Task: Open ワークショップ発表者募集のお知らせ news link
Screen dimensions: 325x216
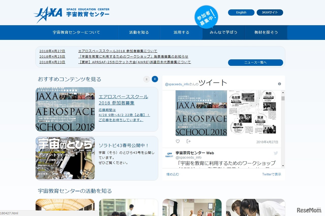Action: 133,57
